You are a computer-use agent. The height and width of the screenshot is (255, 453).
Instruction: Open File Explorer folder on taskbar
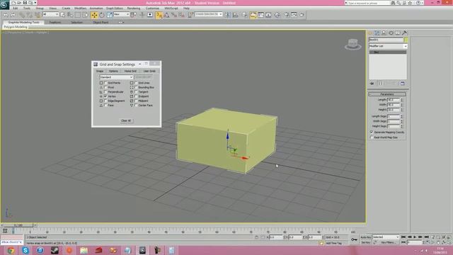84,250
